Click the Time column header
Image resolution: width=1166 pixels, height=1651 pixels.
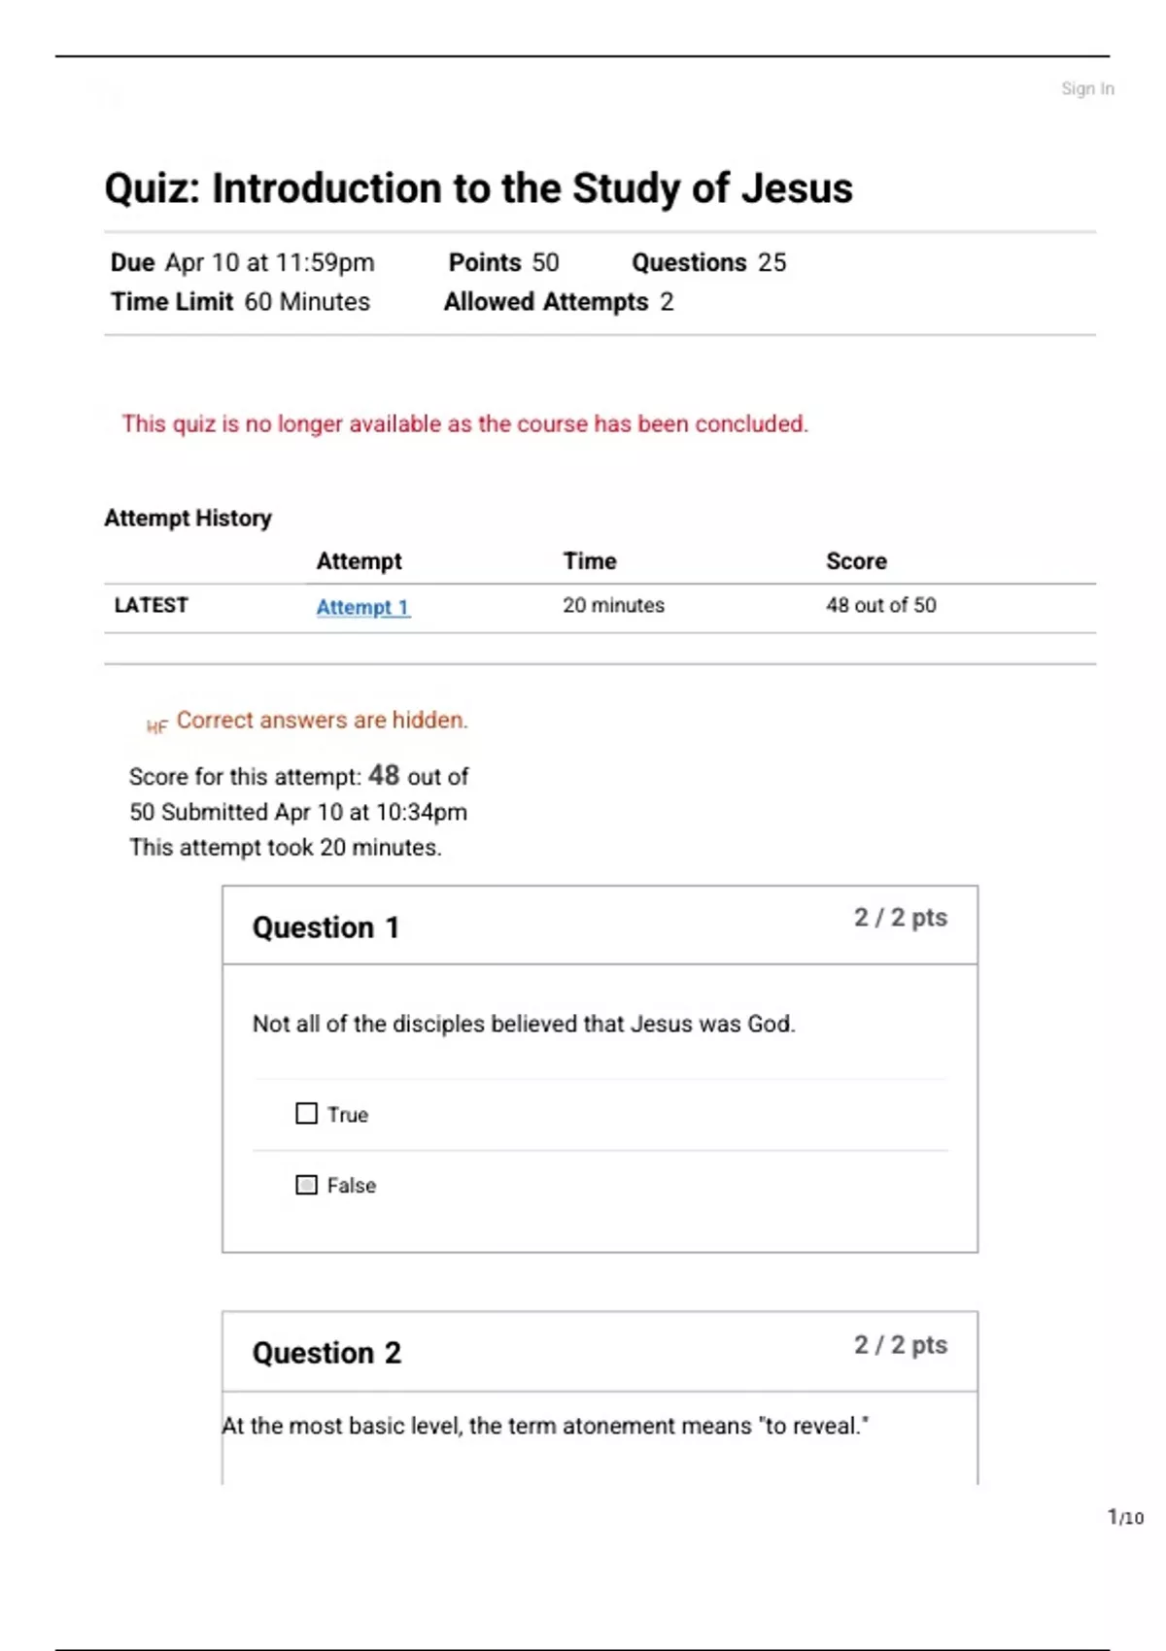[589, 561]
